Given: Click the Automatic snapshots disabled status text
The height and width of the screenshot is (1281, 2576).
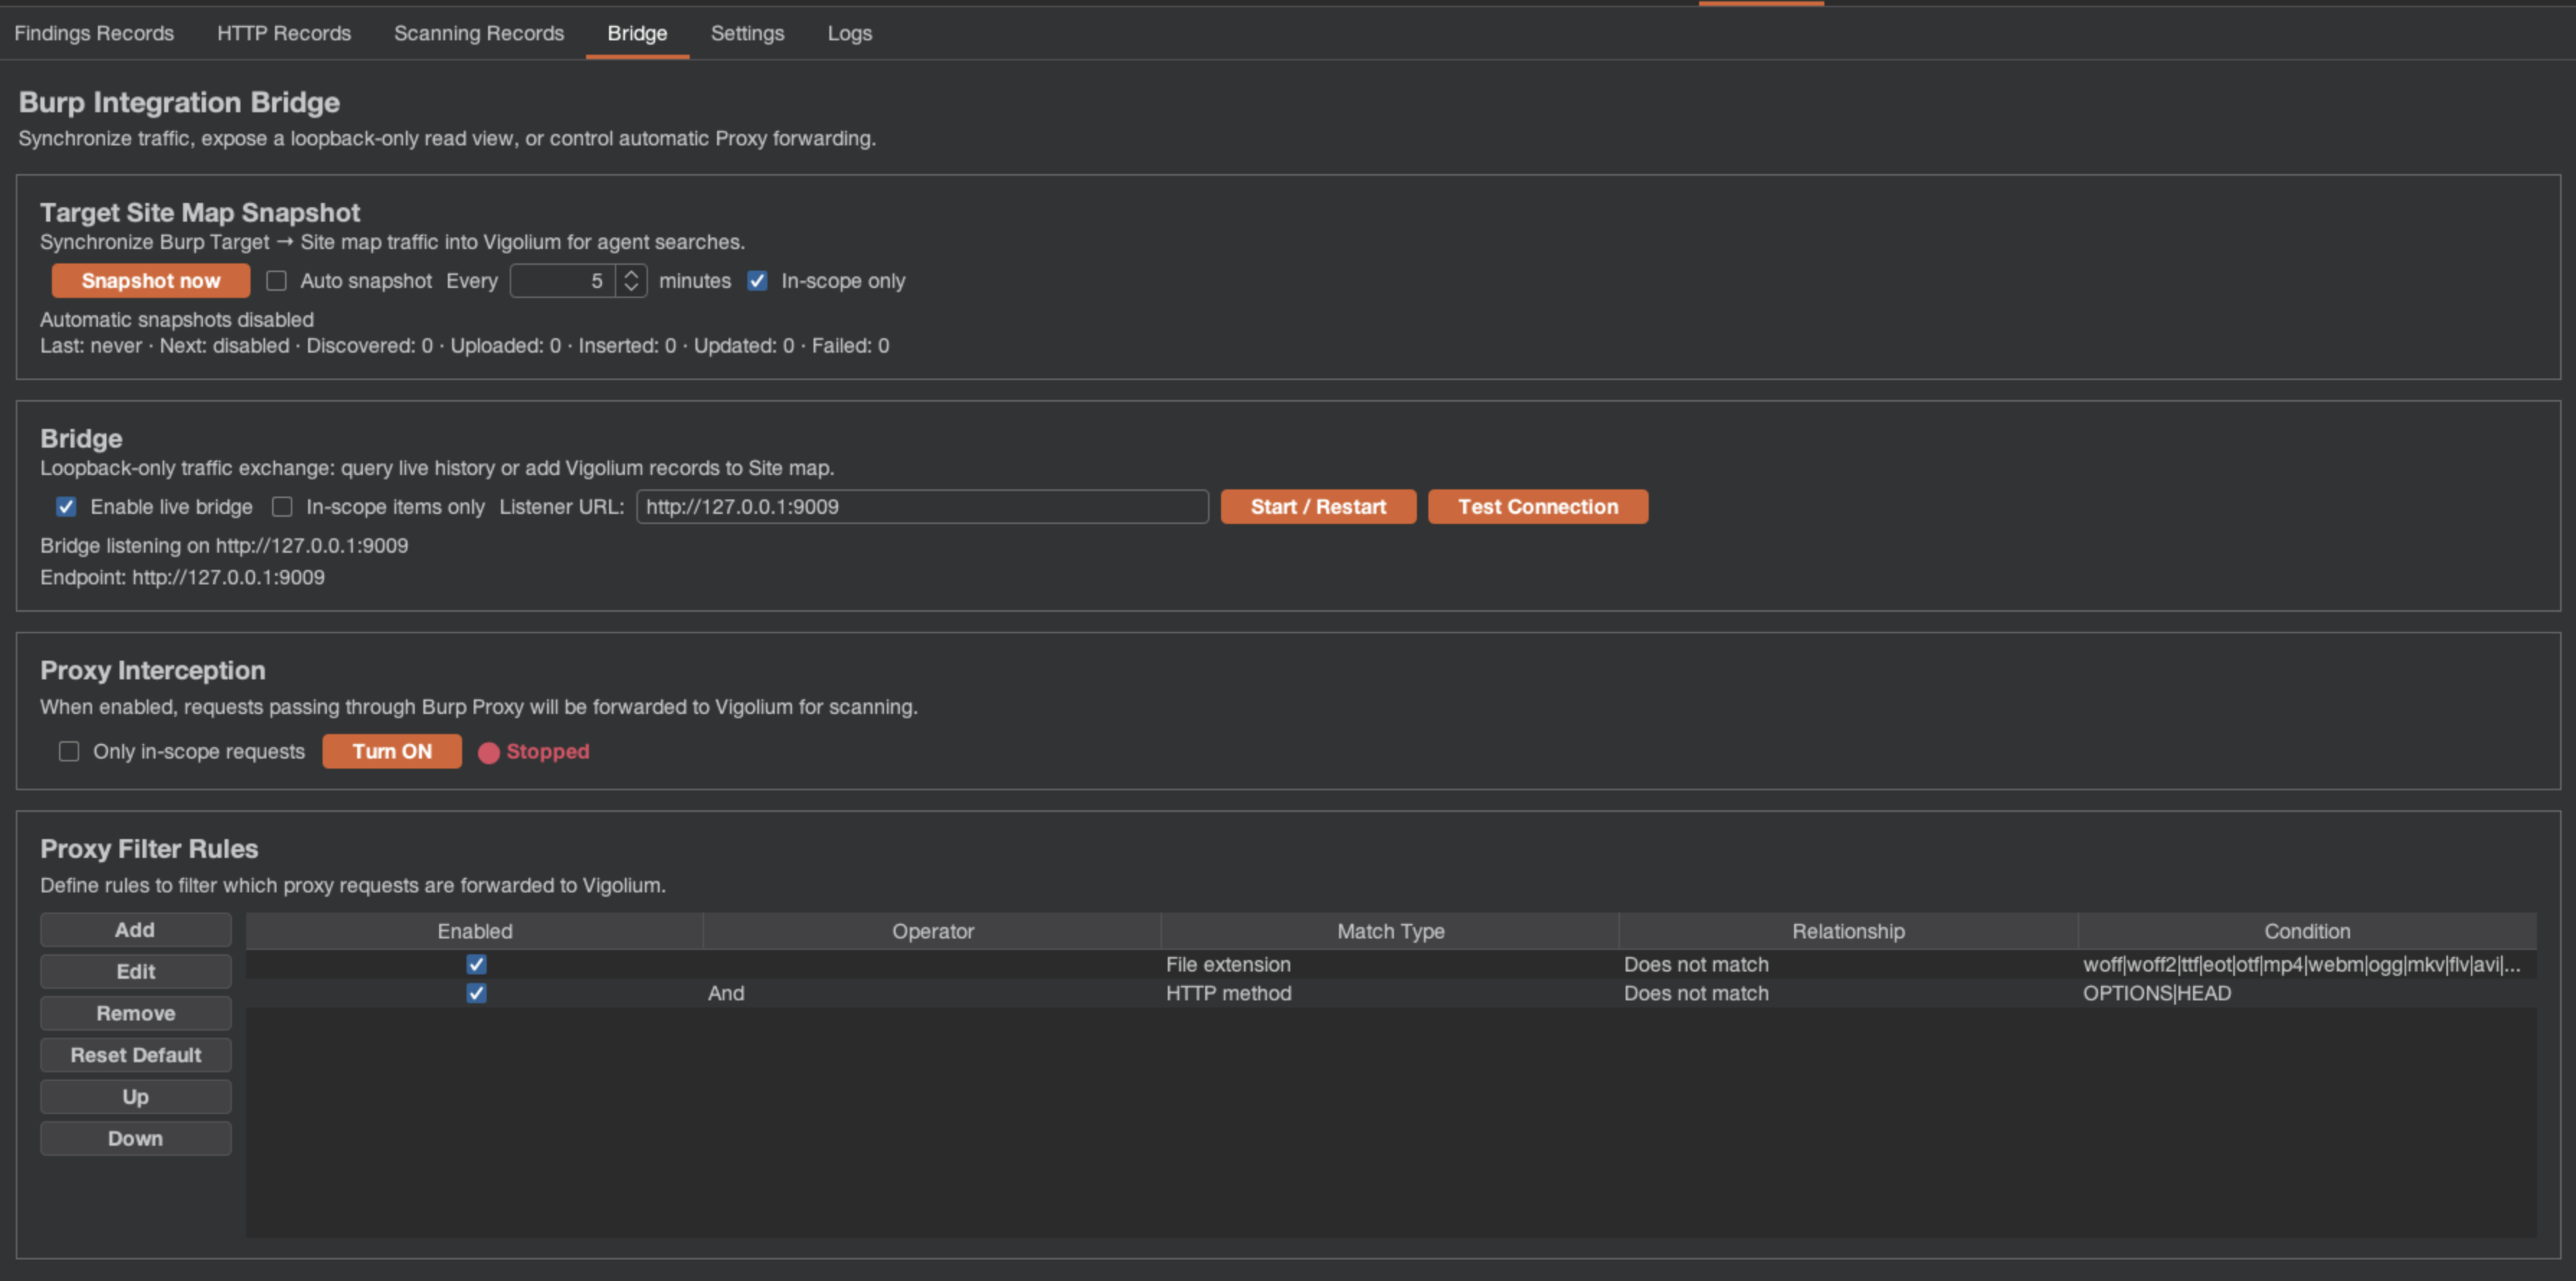Looking at the screenshot, I should 177,320.
